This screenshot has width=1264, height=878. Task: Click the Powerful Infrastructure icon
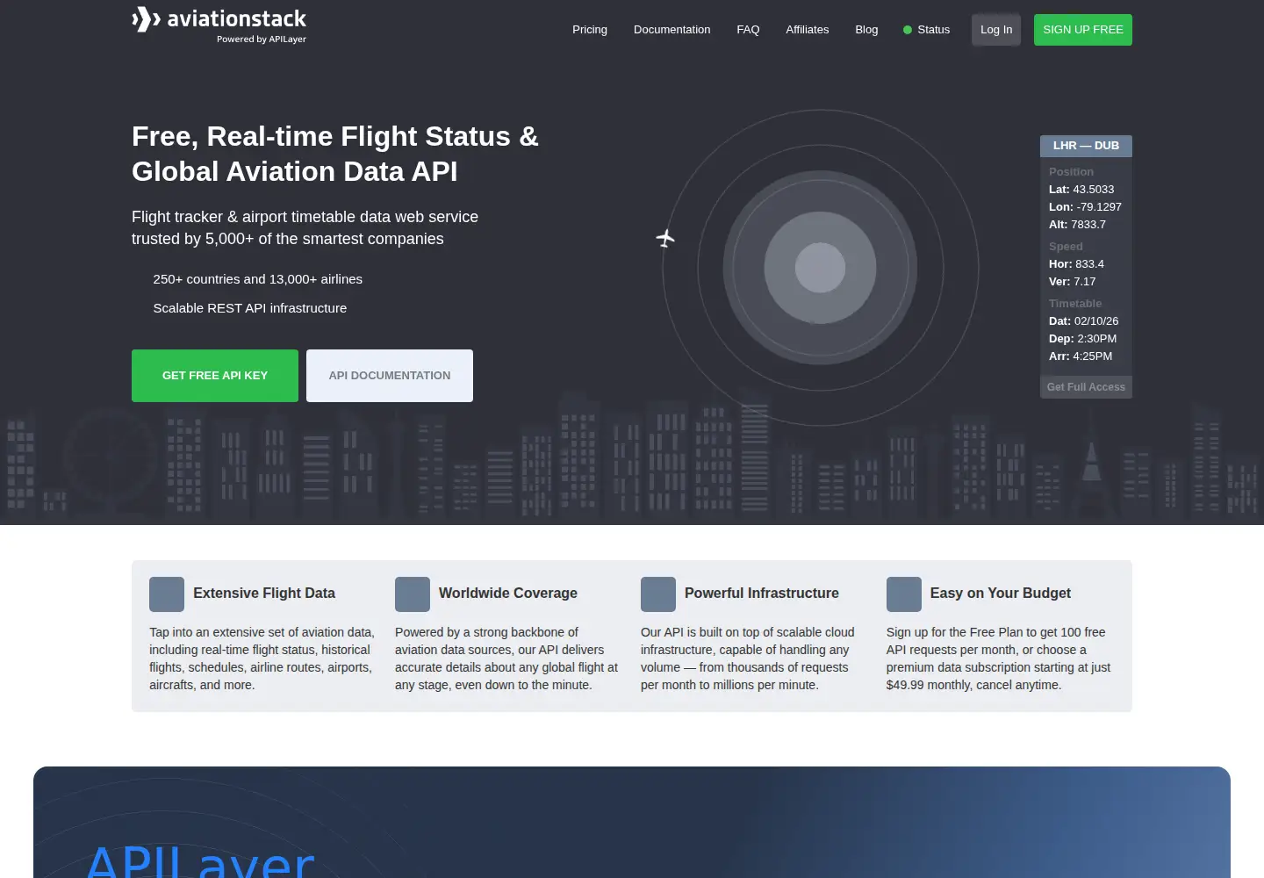pos(658,594)
